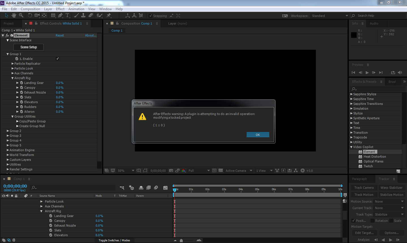Click the Optical Flares effect icon
This screenshot has height=243, width=407.
point(360,161)
